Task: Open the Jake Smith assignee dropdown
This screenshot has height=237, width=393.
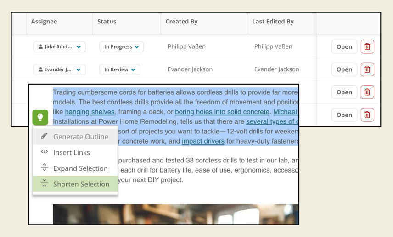Action: click(59, 47)
